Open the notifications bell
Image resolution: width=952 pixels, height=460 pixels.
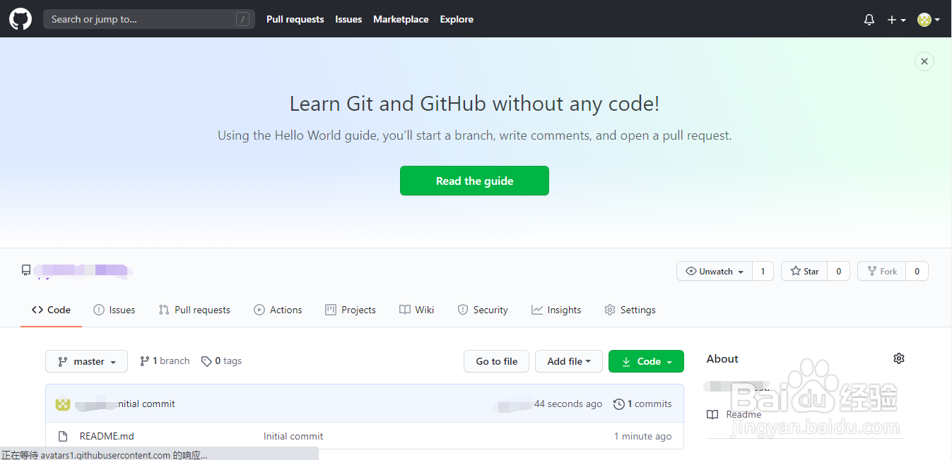coord(869,20)
